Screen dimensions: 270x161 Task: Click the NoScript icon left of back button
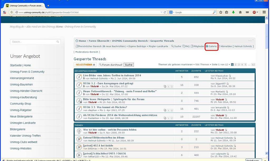click(4, 12)
